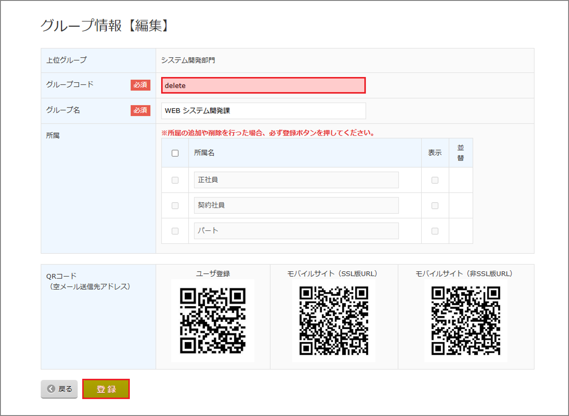The image size is (569, 416).
Task: Click the システム開発部門 parent group text
Action: (x=188, y=60)
